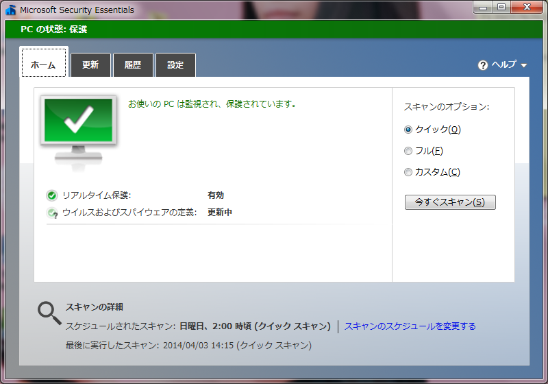The width and height of the screenshot is (548, 384).
Task: Select the クイック(Q) scan option
Action: point(408,130)
